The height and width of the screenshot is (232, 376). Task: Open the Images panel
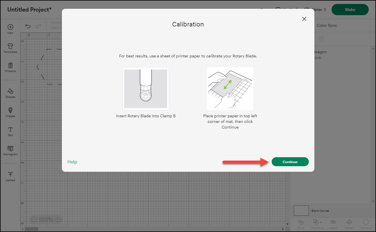coord(10,112)
